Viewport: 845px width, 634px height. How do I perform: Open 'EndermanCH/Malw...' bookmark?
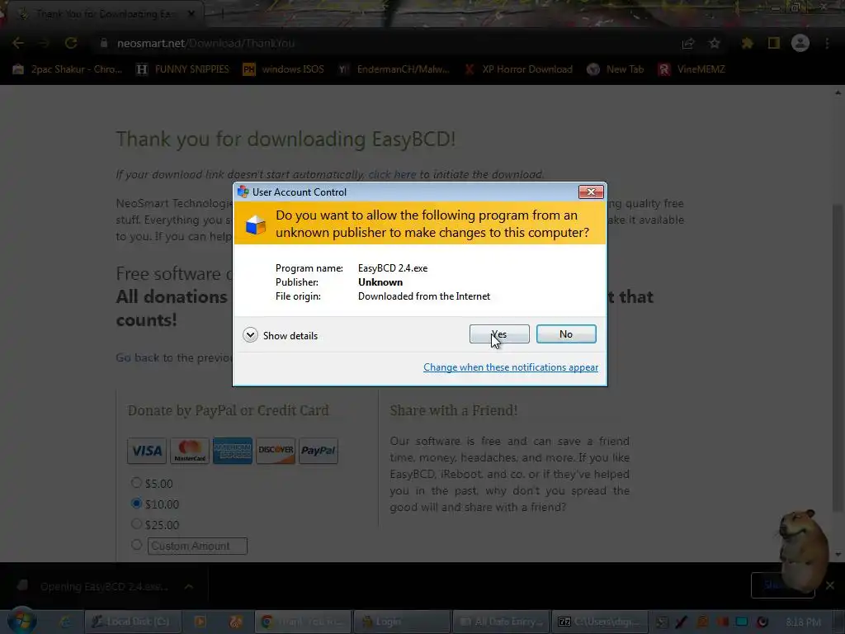click(x=394, y=69)
